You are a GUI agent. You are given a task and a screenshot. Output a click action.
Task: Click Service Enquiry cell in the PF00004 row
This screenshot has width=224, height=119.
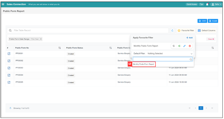pyautogui.click(x=124, y=75)
